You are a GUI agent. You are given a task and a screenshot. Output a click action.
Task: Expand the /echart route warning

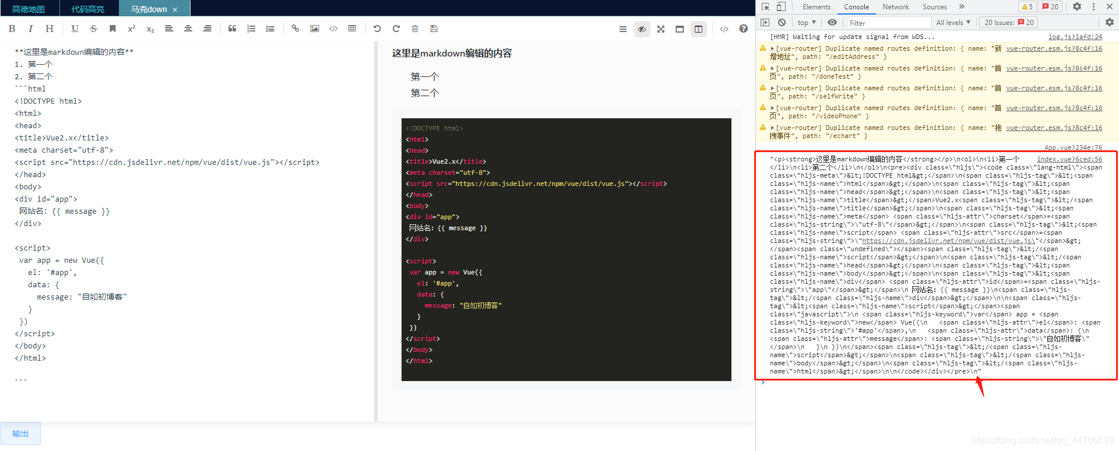[773, 128]
